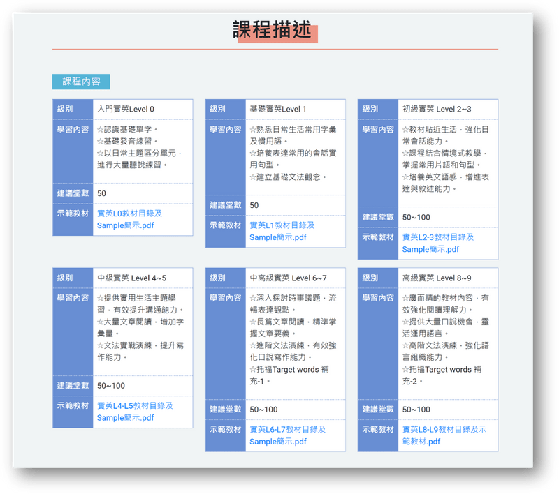Screen dimensions: 559x494
Task: Click 示範教材 header in the Level 2~3 table
Action: [378, 237]
